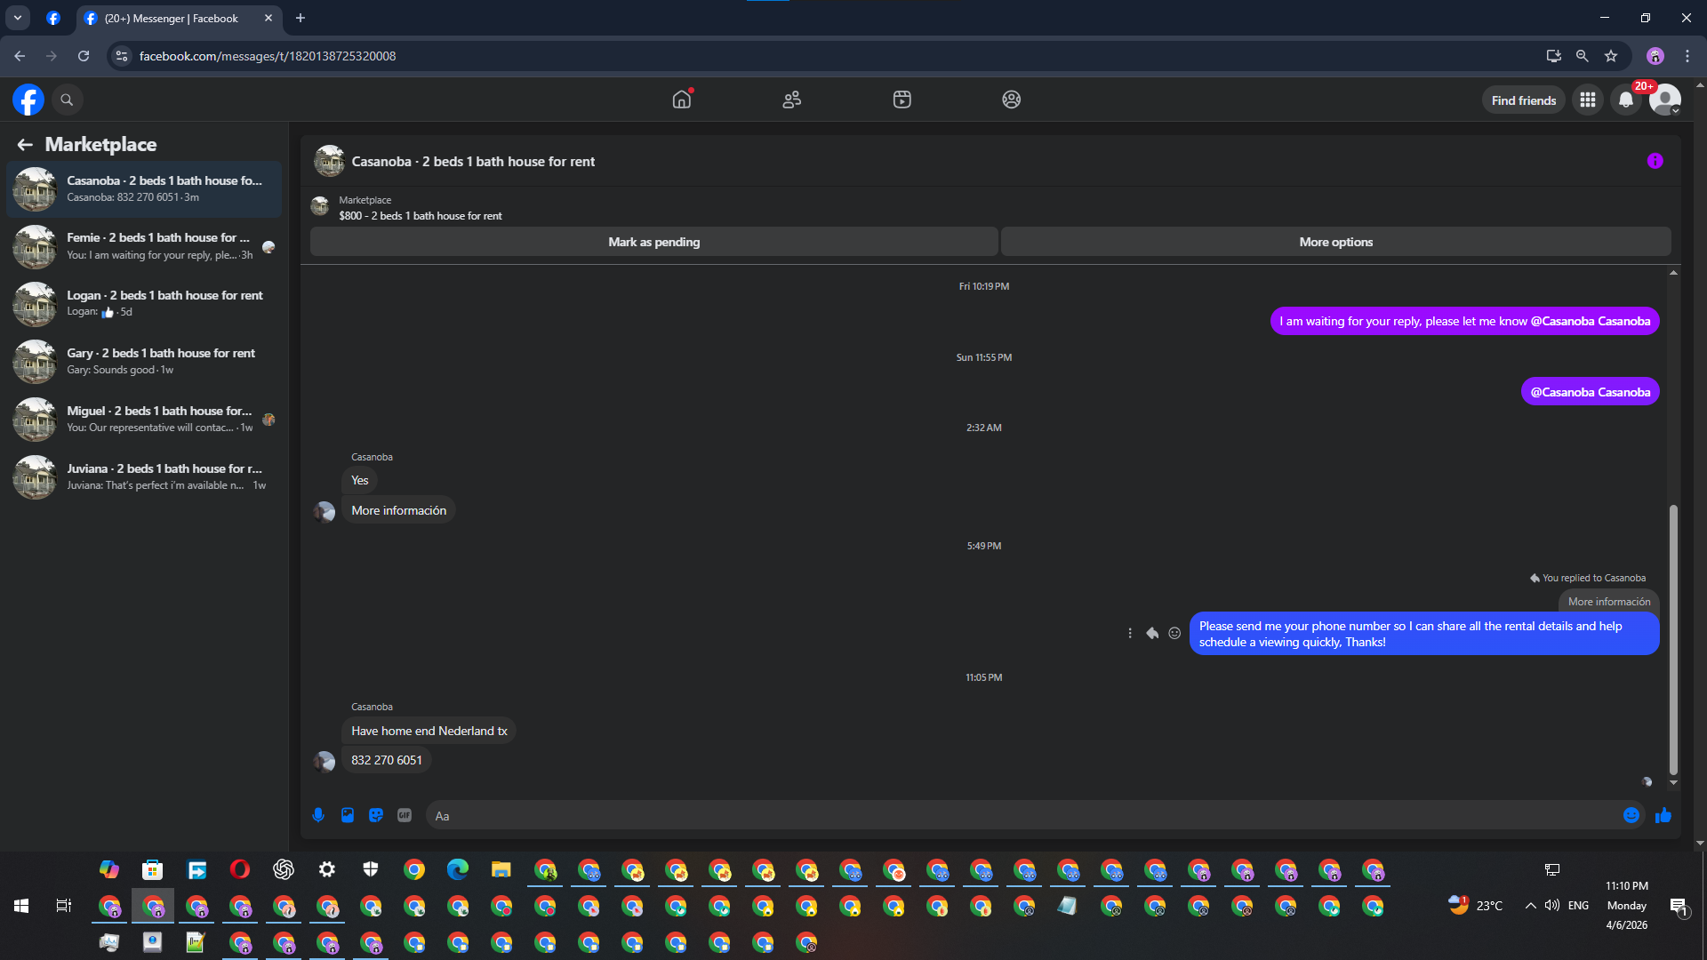Open the browser zoom magnifier icon
Viewport: 1707px width, 960px height.
click(x=1583, y=56)
